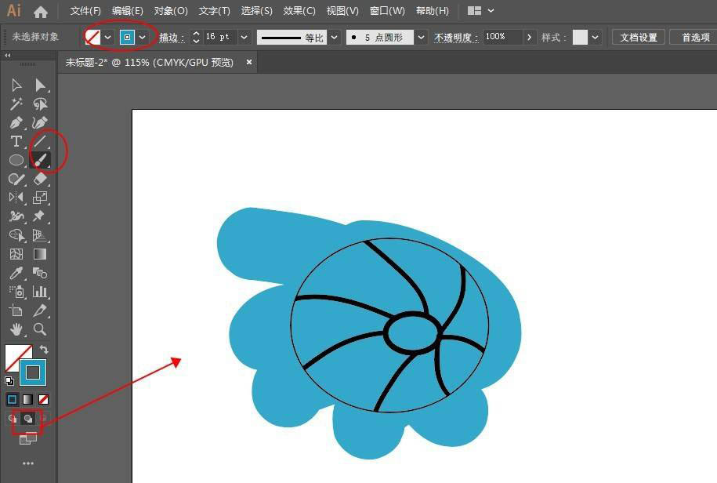The width and height of the screenshot is (717, 483).
Task: Open the 文件(F) menu
Action: (85, 10)
